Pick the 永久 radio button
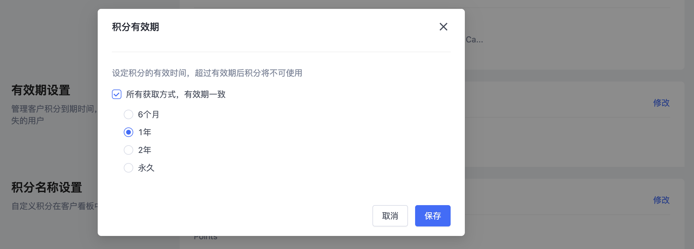The image size is (694, 249). [x=128, y=168]
